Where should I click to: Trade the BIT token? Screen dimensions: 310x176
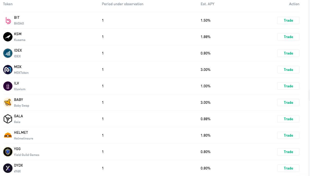tap(288, 20)
